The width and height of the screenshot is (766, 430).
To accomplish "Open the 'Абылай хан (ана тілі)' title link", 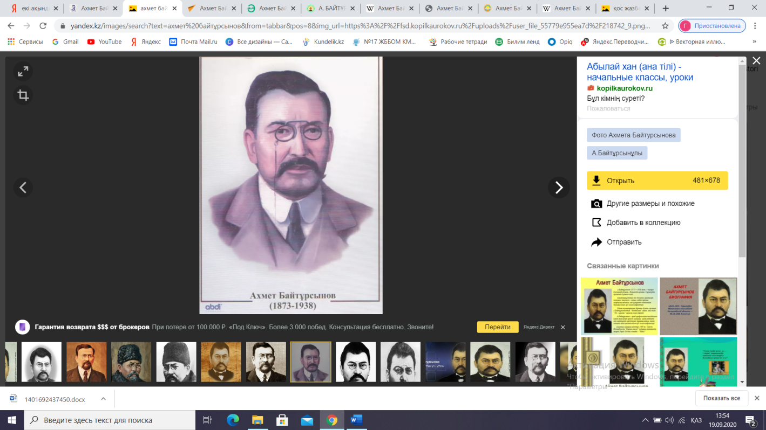I will 640,72.
